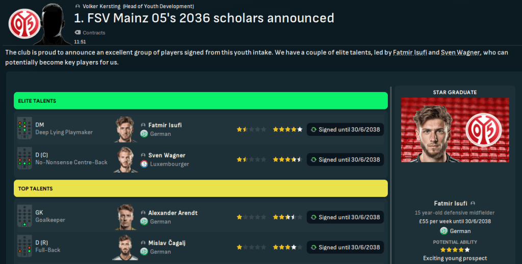Select the Top Talents yellow header bar
Screen dimensions: 522x264
201,189
